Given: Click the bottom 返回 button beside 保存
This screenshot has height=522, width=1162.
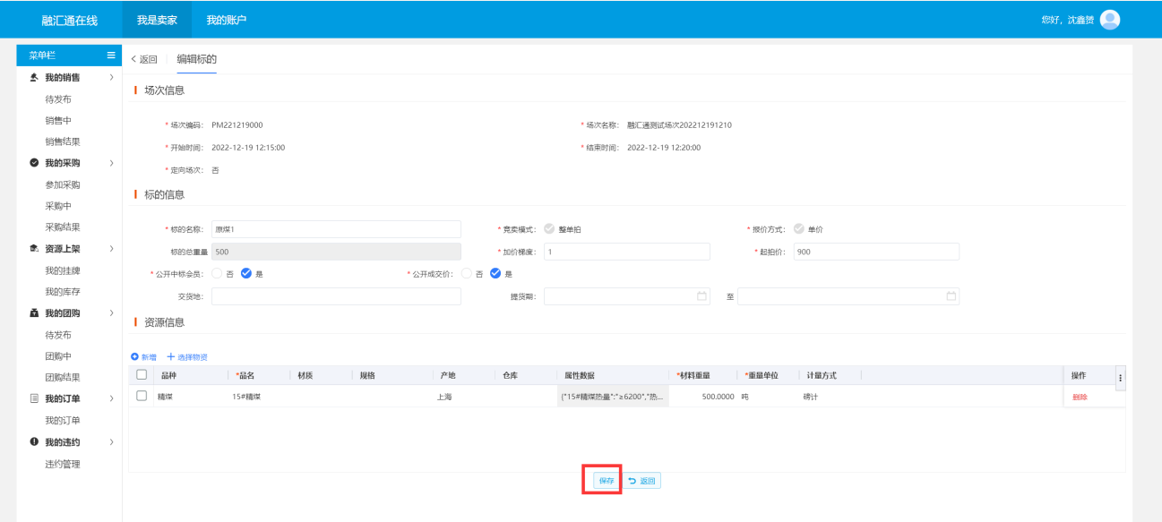Looking at the screenshot, I should [x=642, y=481].
